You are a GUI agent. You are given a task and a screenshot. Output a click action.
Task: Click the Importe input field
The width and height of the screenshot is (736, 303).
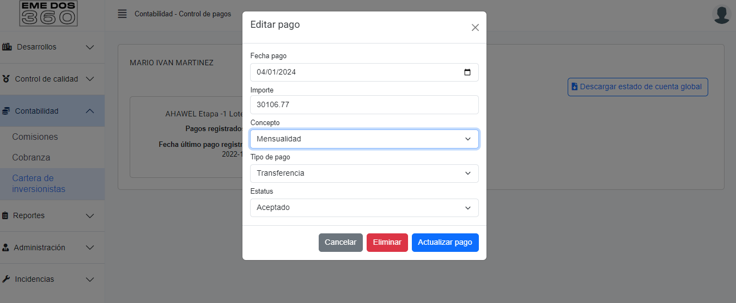pos(364,105)
